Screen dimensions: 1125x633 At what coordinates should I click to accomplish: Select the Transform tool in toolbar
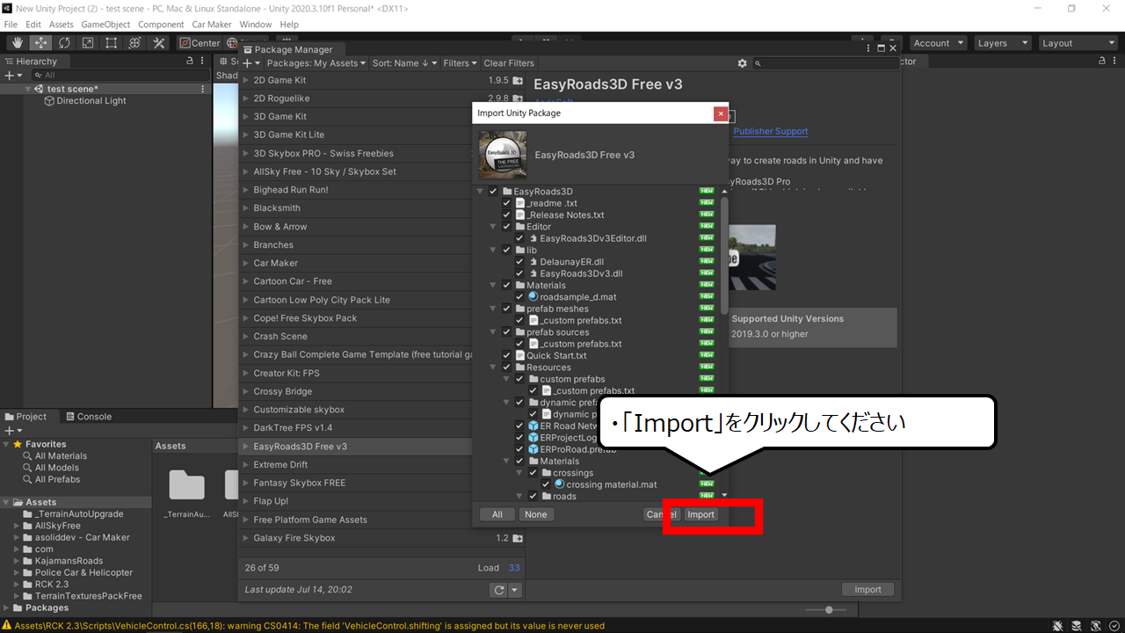(x=135, y=43)
